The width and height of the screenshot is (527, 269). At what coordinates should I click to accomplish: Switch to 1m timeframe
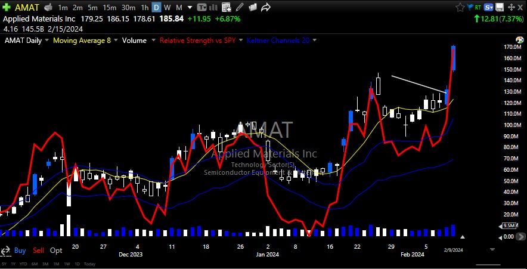63,7
